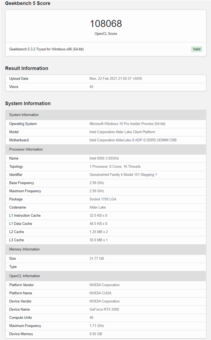Click Compute Units value 46
This screenshot has width=211, height=340.
(x=91, y=318)
